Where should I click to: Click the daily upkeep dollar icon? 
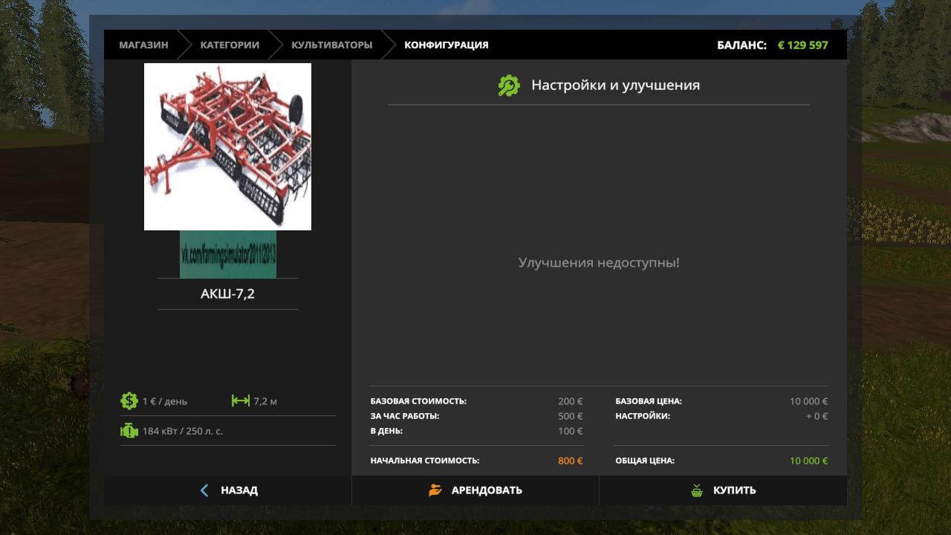129,401
